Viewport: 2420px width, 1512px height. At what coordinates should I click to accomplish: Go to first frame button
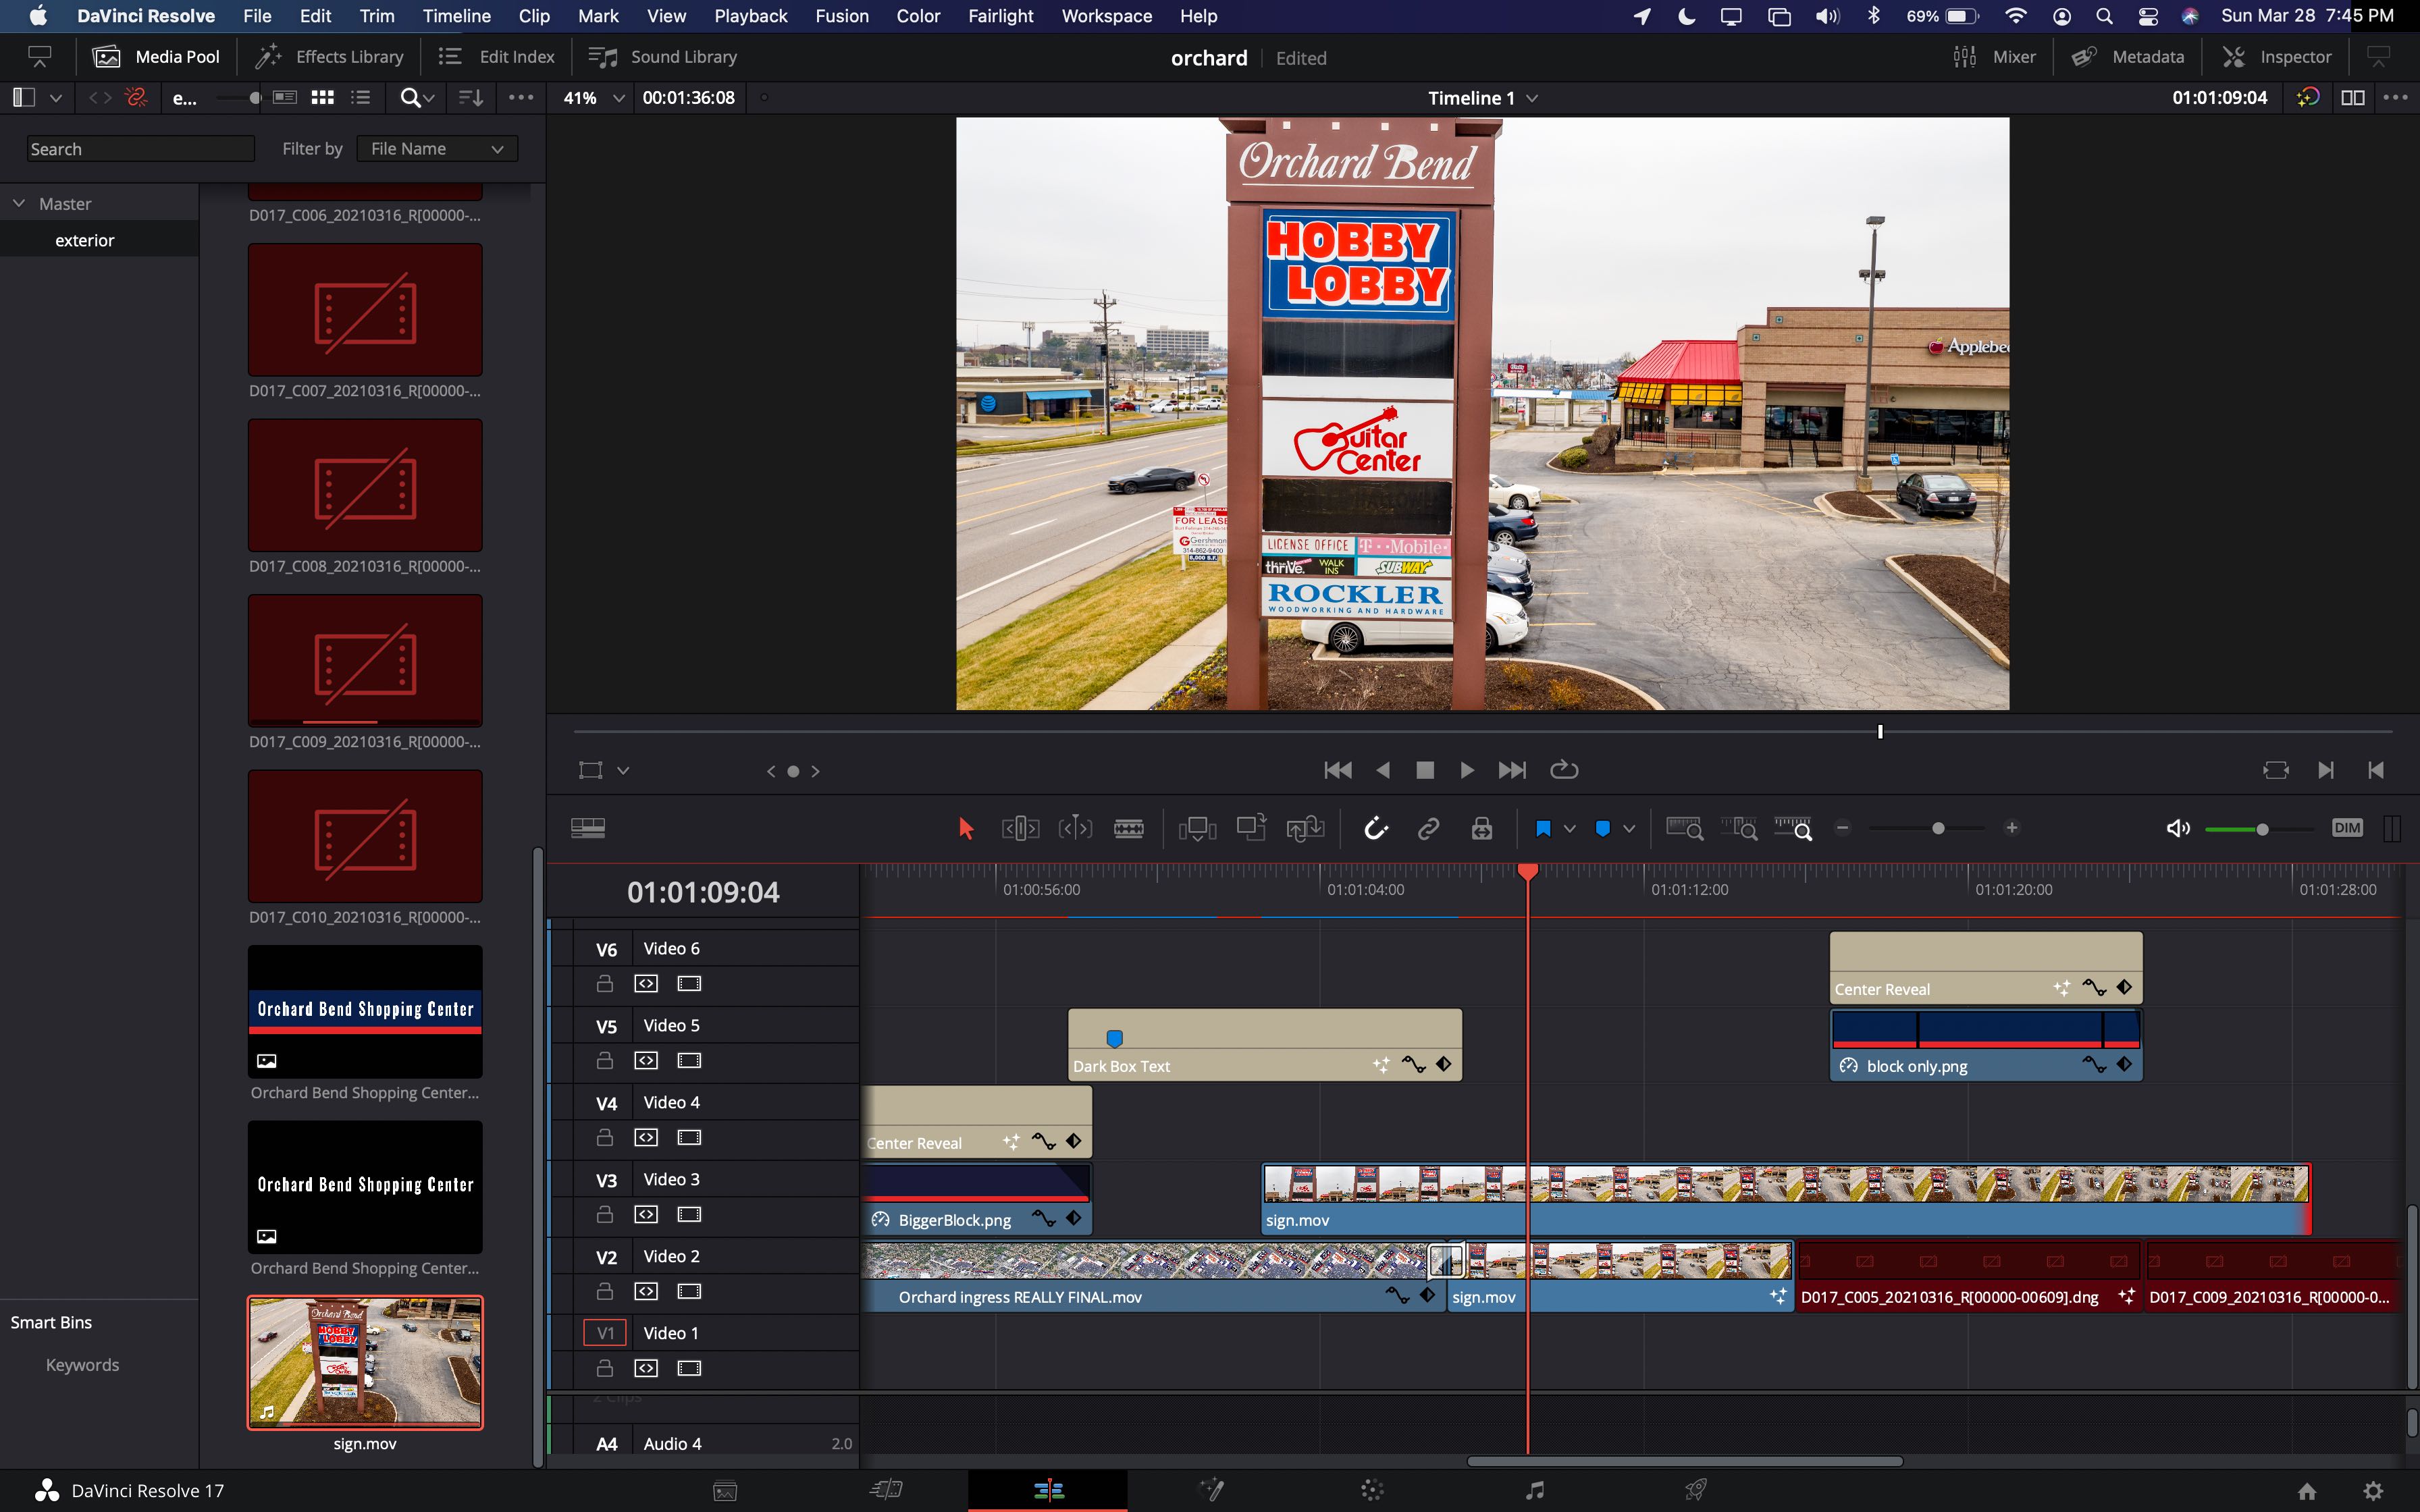1338,770
